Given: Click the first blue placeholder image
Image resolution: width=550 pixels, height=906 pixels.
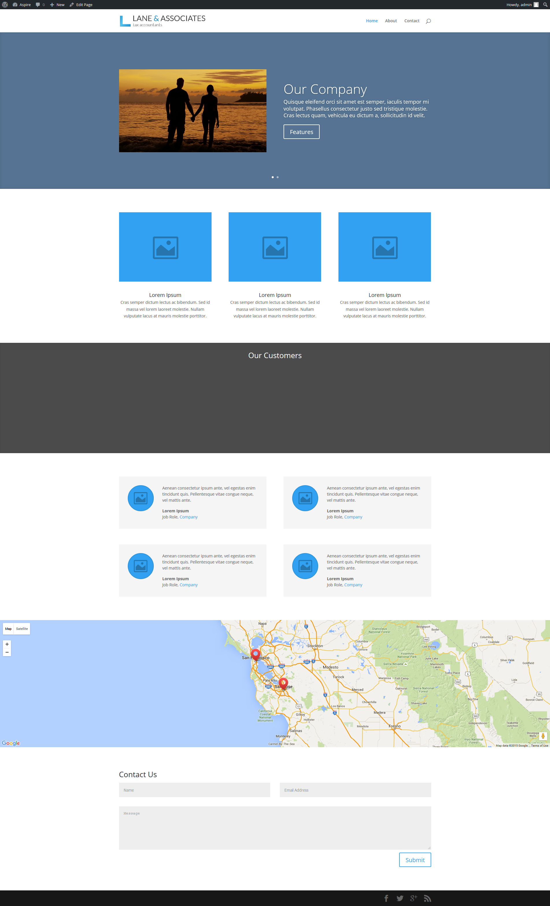Looking at the screenshot, I should pos(165,247).
